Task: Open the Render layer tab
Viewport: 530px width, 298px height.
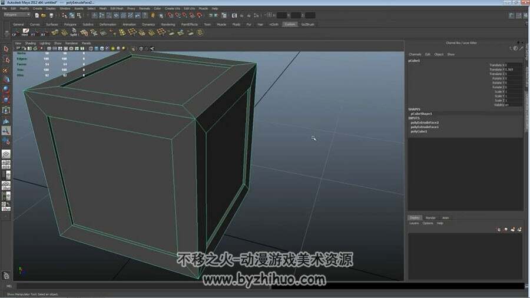Action: point(430,218)
